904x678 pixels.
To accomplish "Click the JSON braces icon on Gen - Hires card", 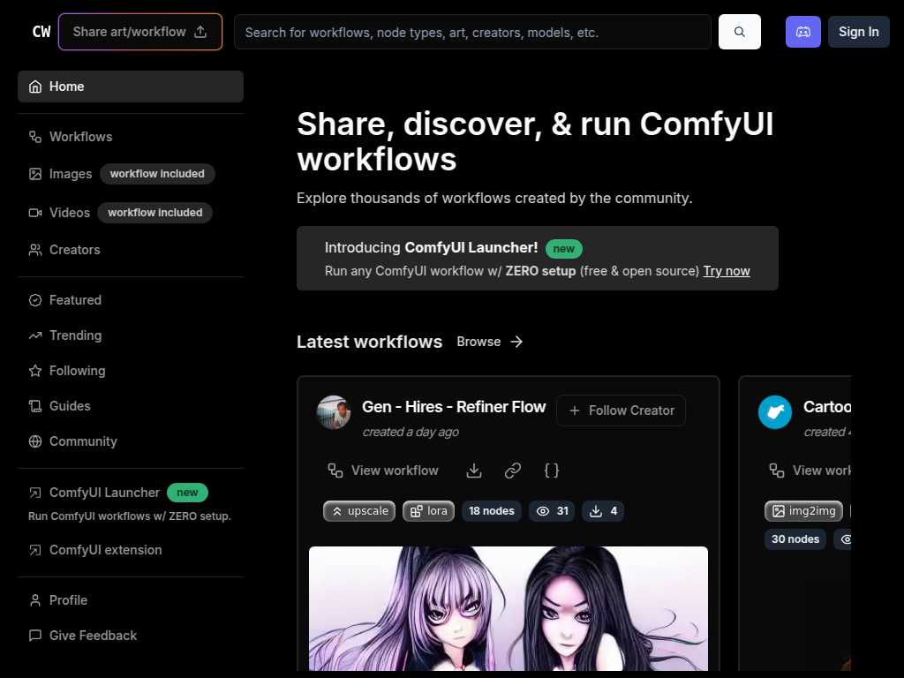I will click(552, 471).
